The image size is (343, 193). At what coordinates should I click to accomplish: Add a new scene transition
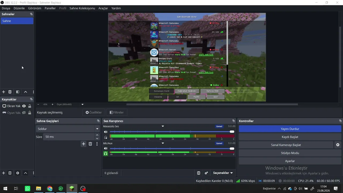[84, 144]
